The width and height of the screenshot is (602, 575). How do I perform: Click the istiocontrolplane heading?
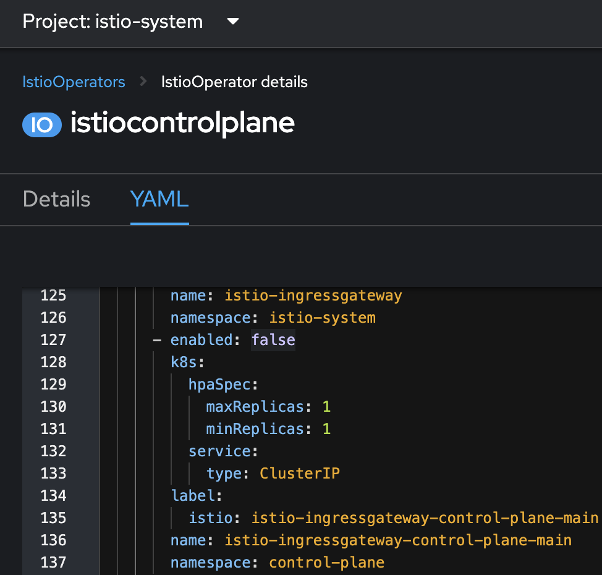tap(182, 123)
